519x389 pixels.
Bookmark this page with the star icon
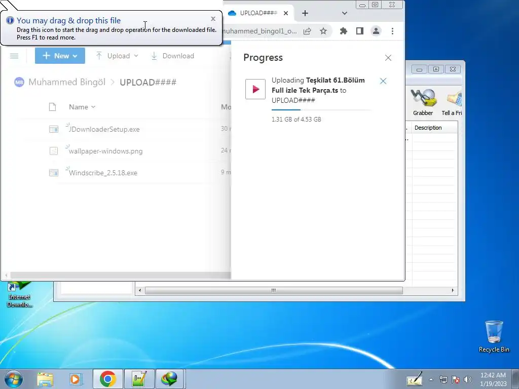[323, 31]
